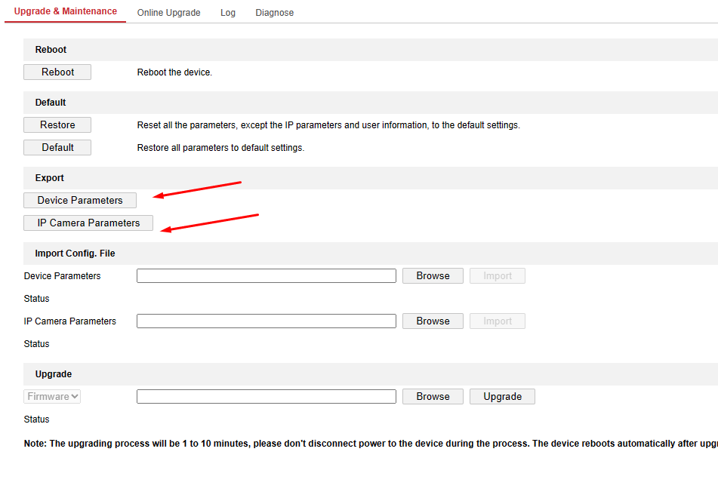Click the firmware file path field
The image size is (718, 504).
[x=266, y=397]
